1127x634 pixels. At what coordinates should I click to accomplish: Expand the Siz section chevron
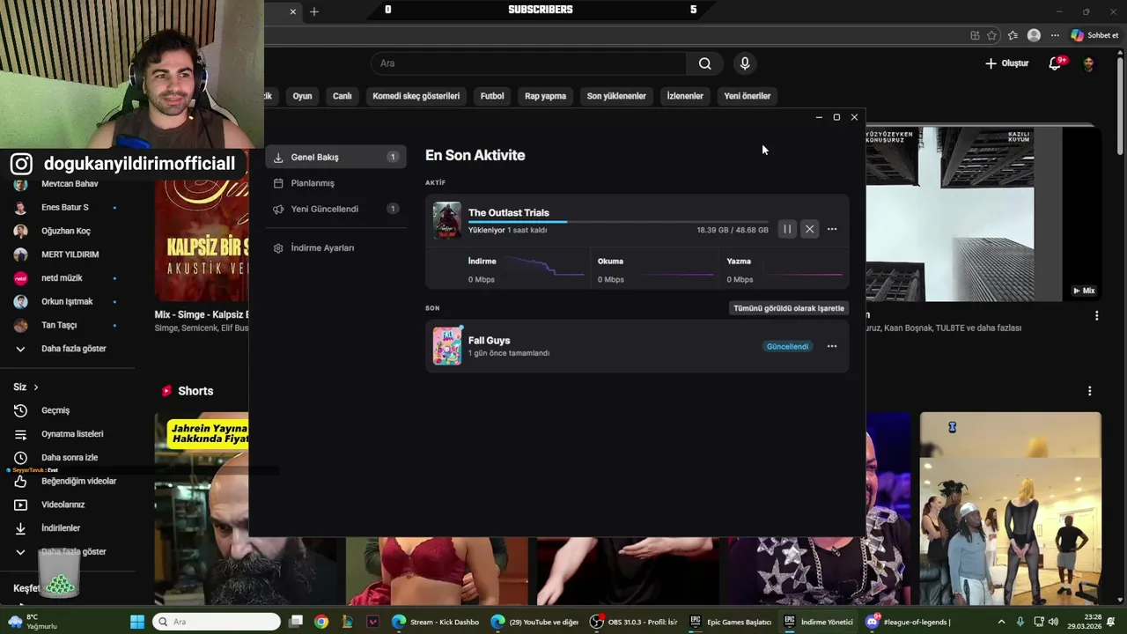point(35,387)
